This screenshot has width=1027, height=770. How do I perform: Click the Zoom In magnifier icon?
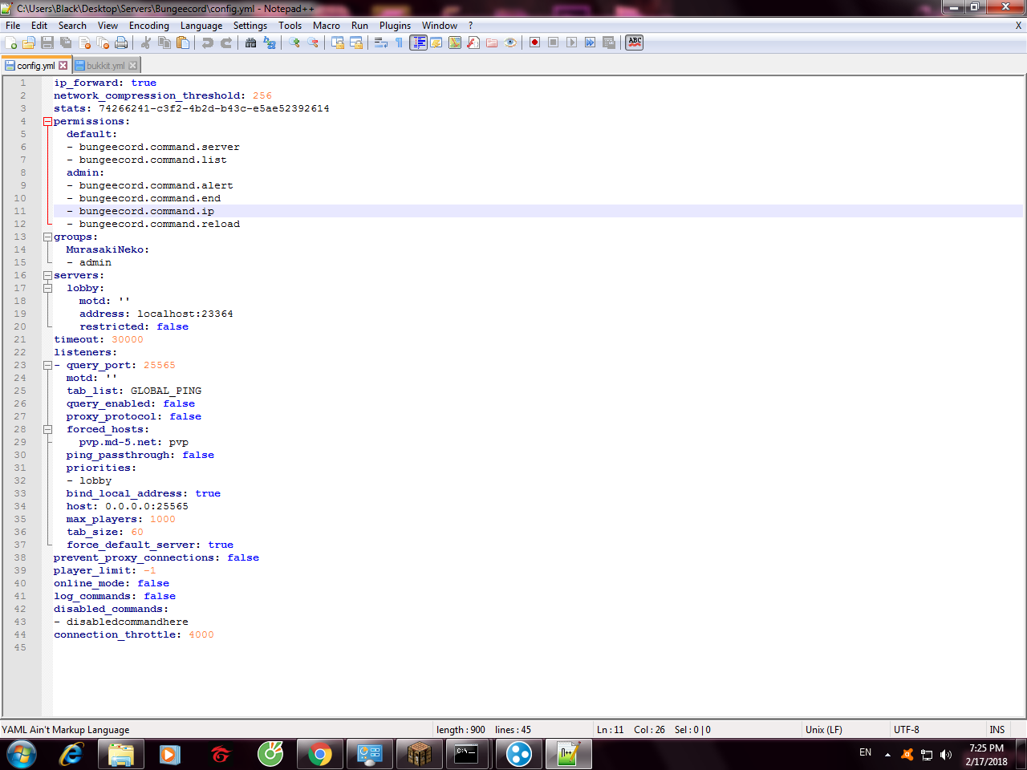coord(294,43)
